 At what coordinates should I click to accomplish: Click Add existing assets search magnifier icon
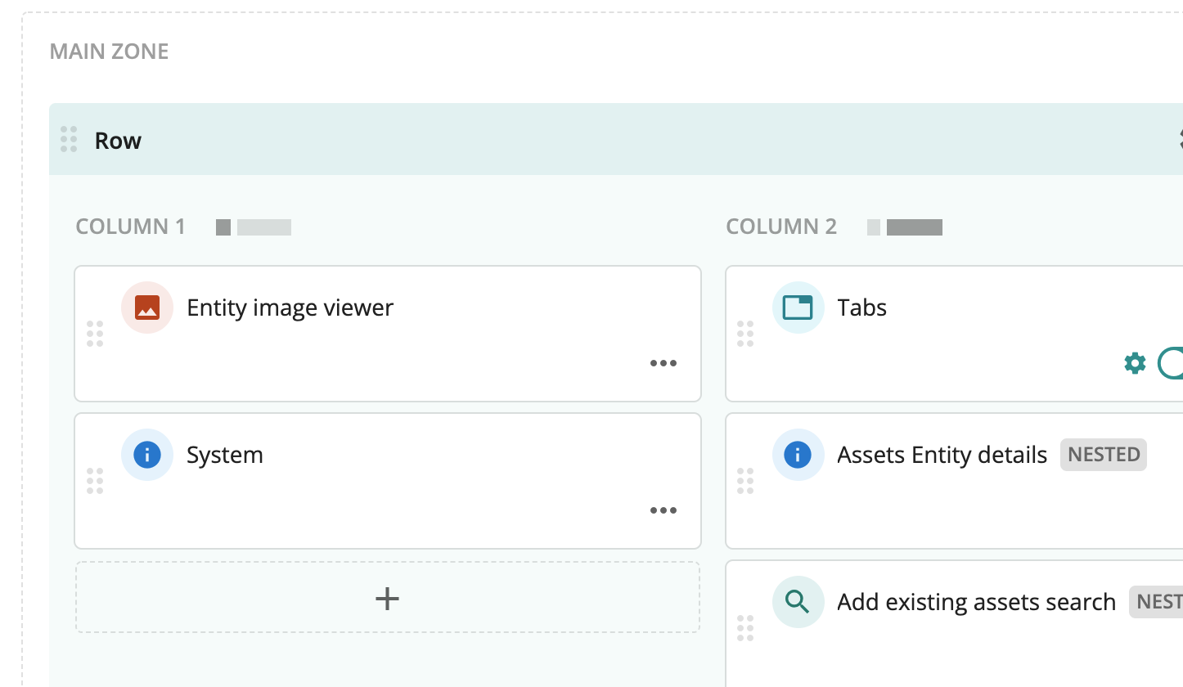coord(798,602)
